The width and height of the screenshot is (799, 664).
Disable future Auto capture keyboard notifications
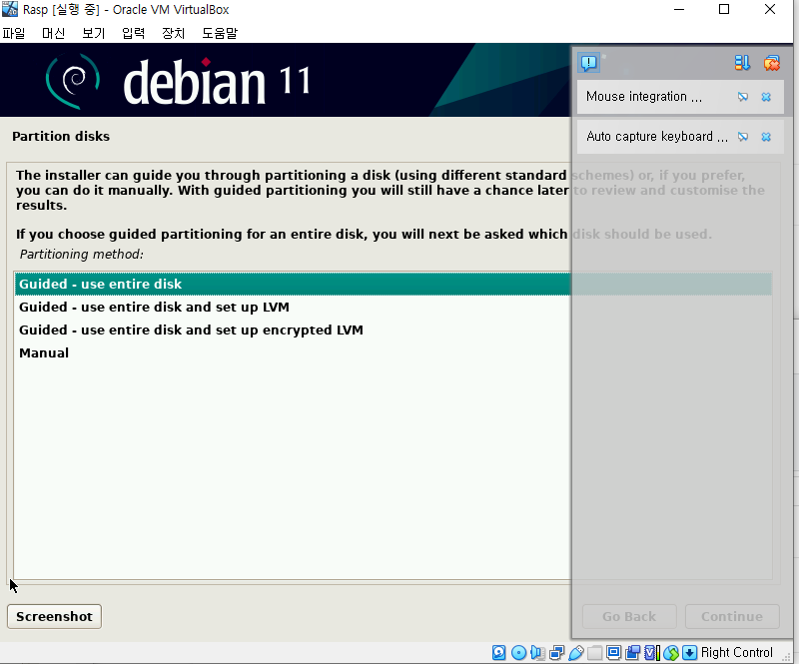click(743, 137)
